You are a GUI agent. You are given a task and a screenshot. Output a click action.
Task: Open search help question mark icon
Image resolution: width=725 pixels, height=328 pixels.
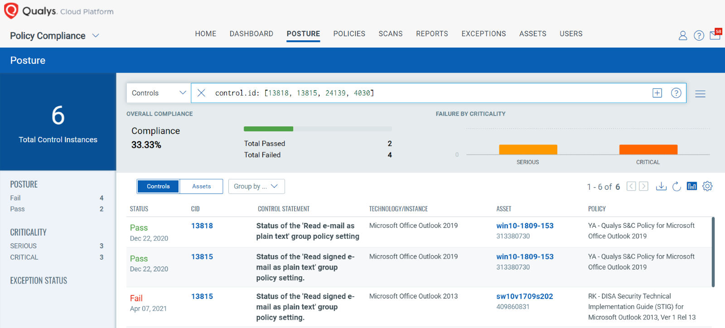click(x=676, y=93)
